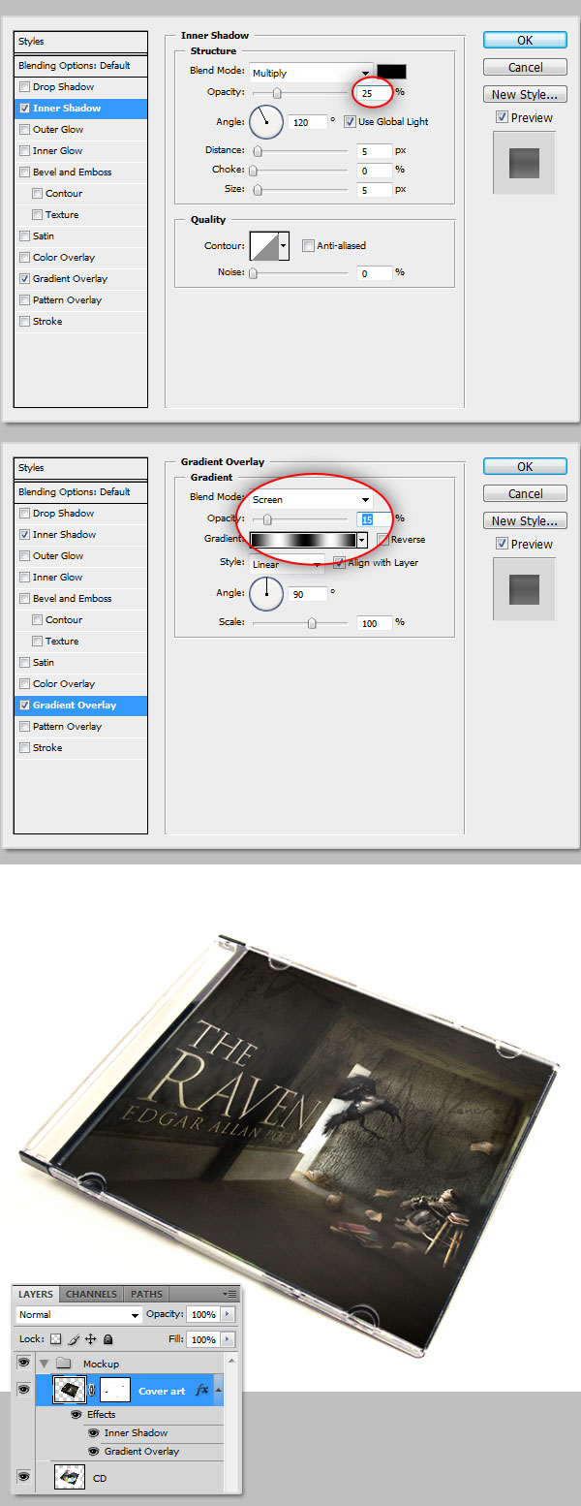Enable the Reverse gradient checkbox
581x1506 pixels.
[382, 540]
